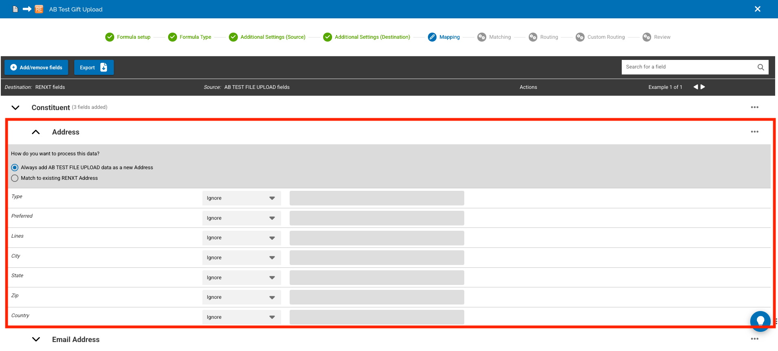Viewport: 778px width, 351px height.
Task: Go to Formula setup step
Action: (128, 37)
